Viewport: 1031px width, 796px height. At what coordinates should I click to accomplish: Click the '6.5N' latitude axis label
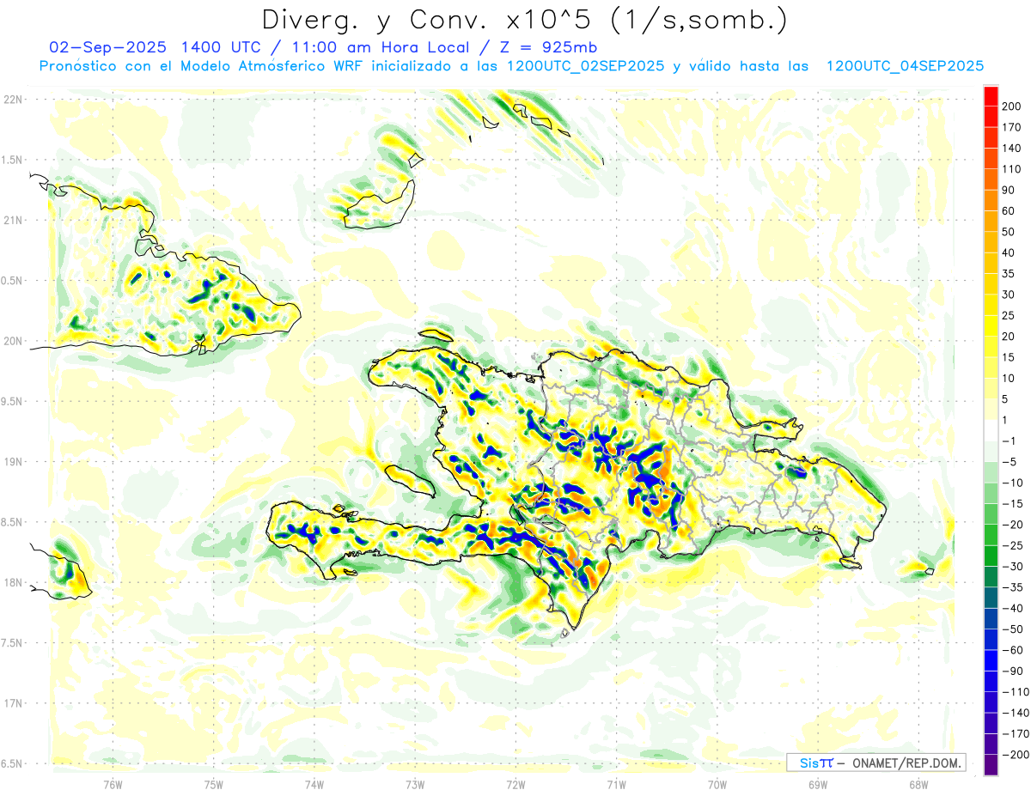click(13, 763)
